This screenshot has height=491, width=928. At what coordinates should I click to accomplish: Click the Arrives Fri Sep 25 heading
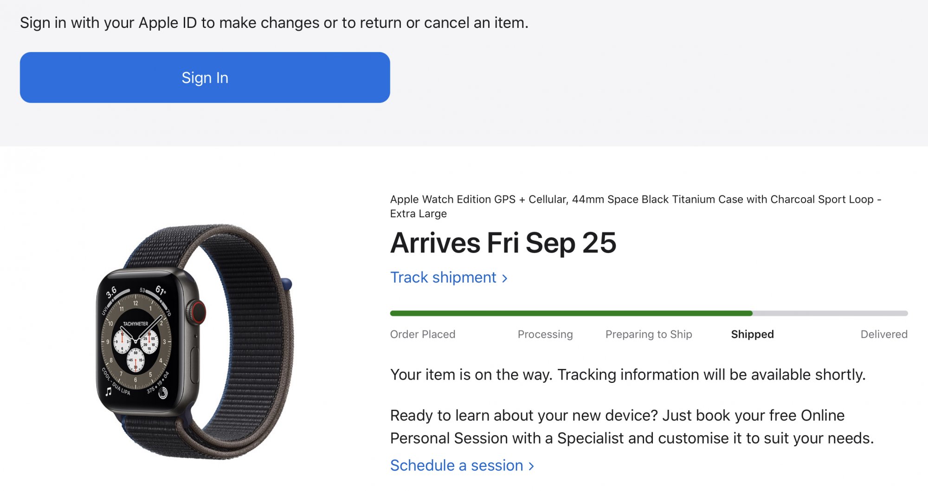click(503, 243)
